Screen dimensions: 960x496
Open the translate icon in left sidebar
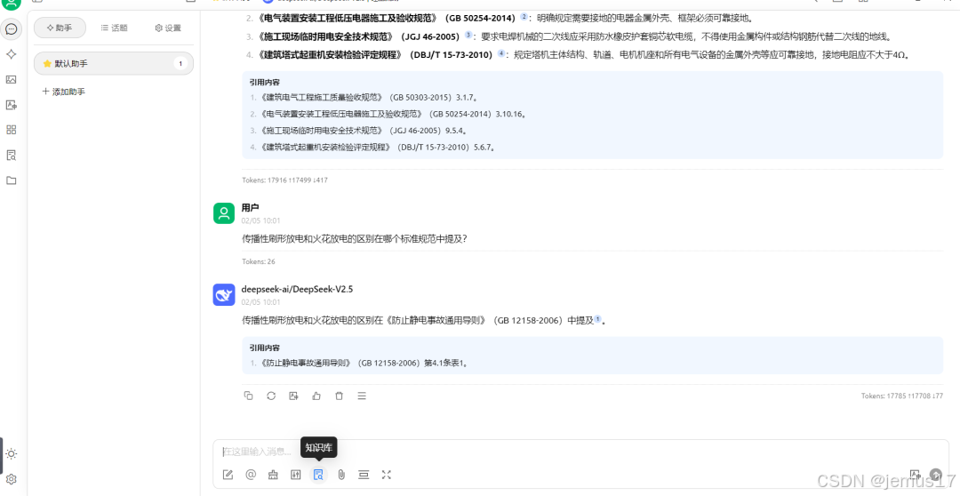pos(11,105)
